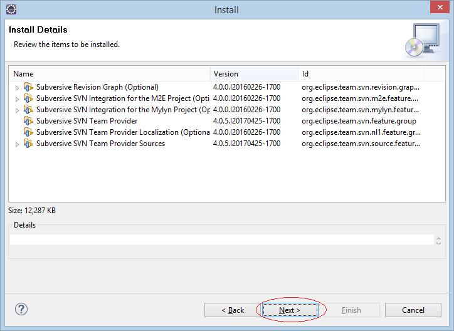Click the org.eclipse.team.svn.nl1.feature id
This screenshot has height=331, width=454.
pos(361,132)
